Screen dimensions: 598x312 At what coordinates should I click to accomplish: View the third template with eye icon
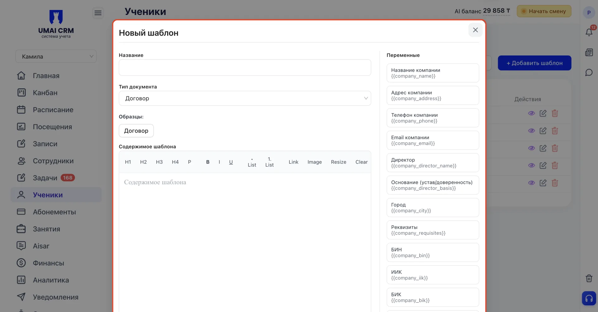(x=531, y=148)
